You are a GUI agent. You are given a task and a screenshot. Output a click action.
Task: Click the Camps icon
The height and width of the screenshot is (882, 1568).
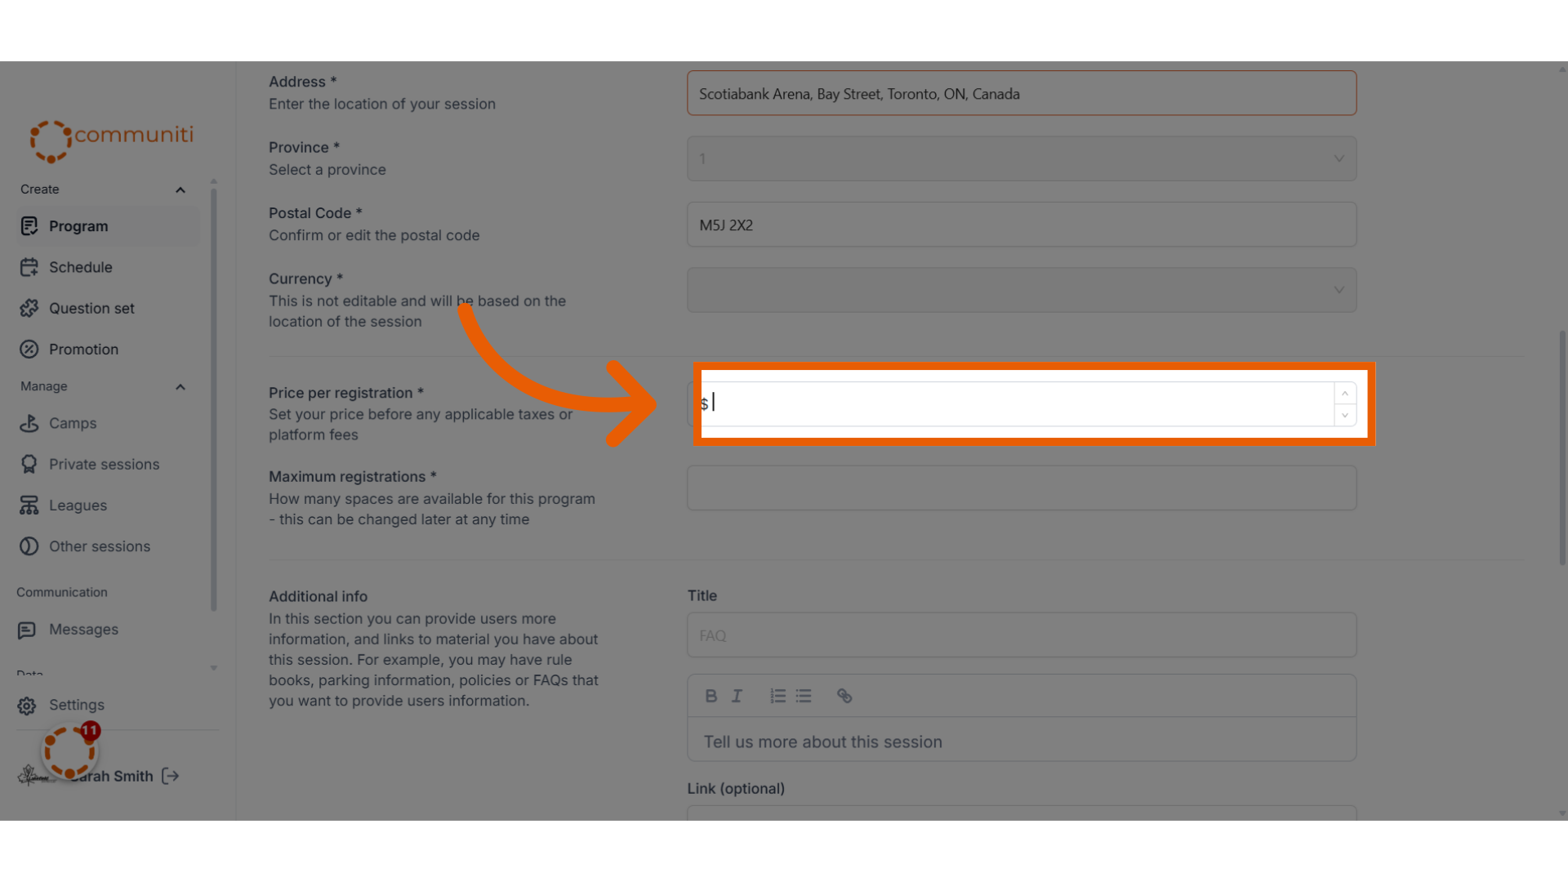[x=29, y=423]
